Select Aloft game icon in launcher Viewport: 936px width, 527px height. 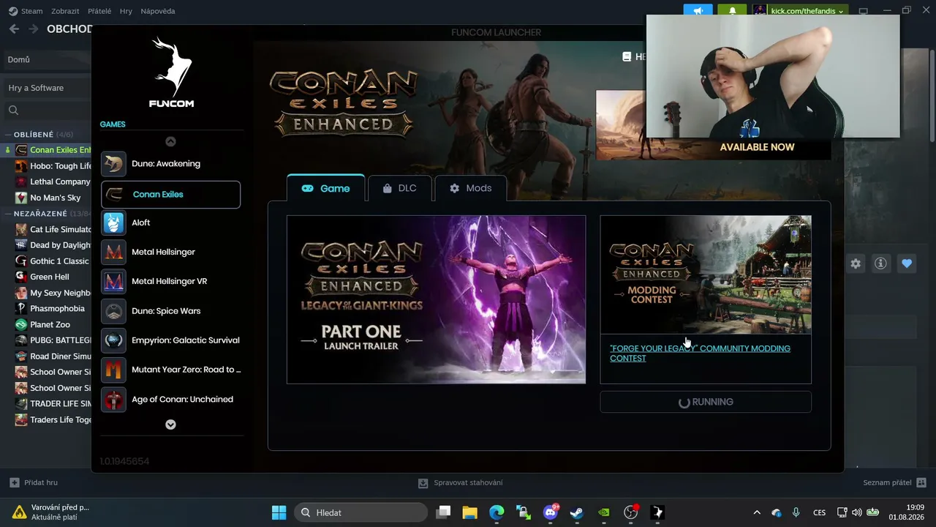113,223
